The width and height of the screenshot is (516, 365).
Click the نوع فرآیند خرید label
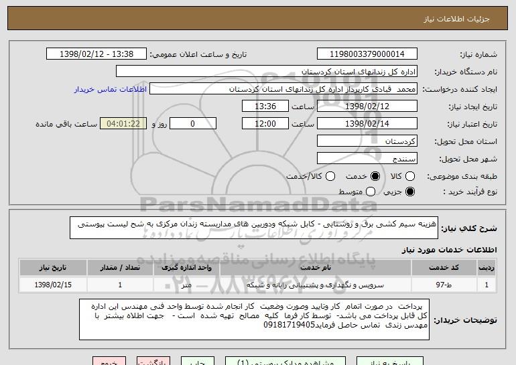[x=470, y=192]
